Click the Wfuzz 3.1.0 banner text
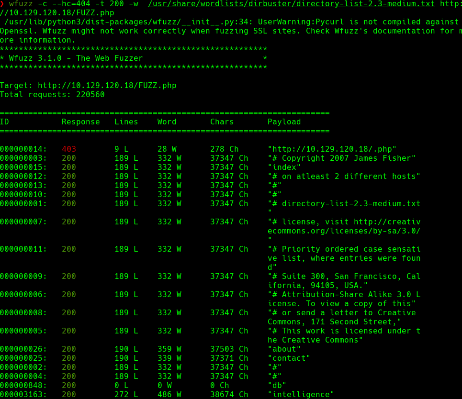The width and height of the screenshot is (462, 399). click(72, 58)
